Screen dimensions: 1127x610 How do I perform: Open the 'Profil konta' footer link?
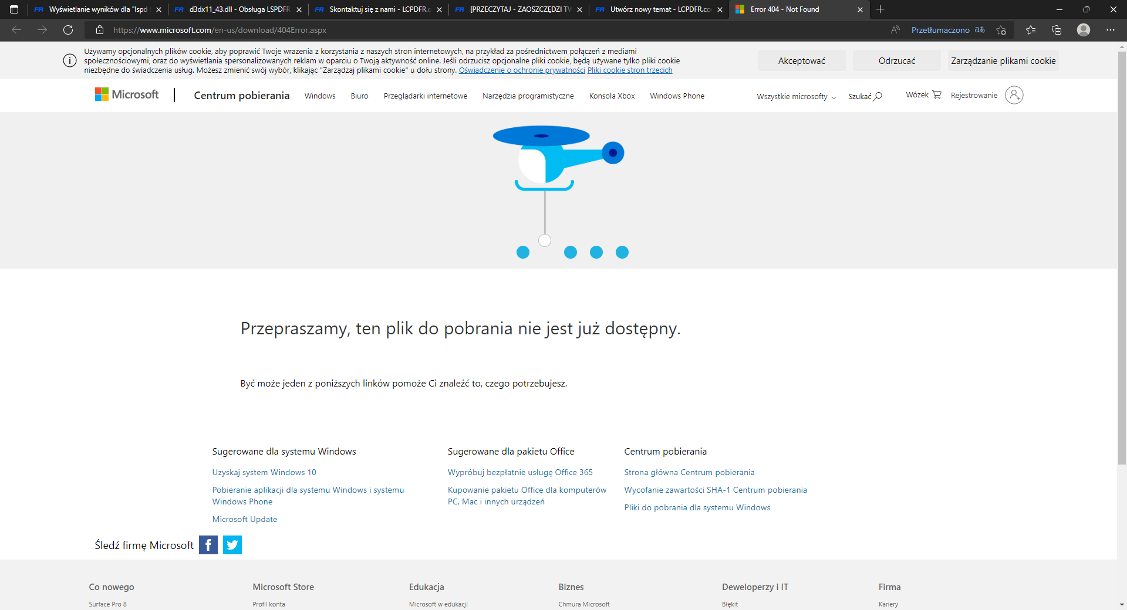coord(269,604)
